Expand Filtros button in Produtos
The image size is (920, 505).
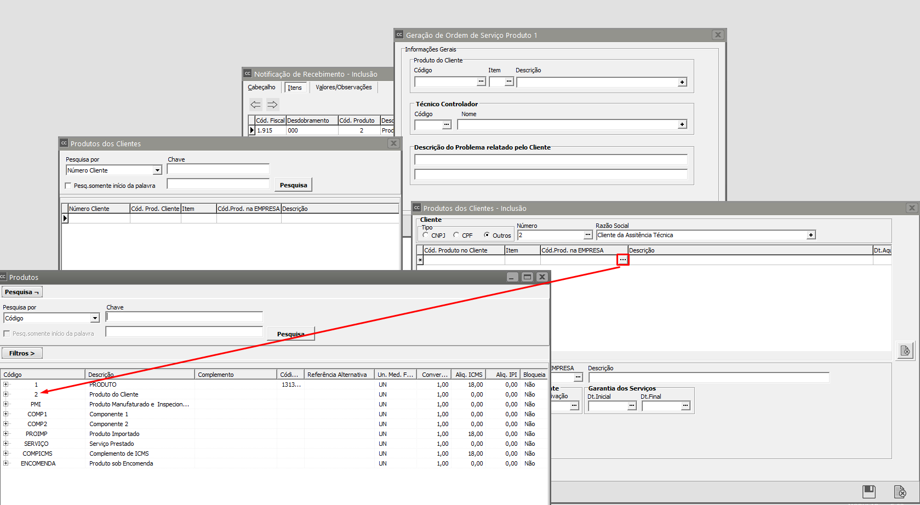[22, 353]
